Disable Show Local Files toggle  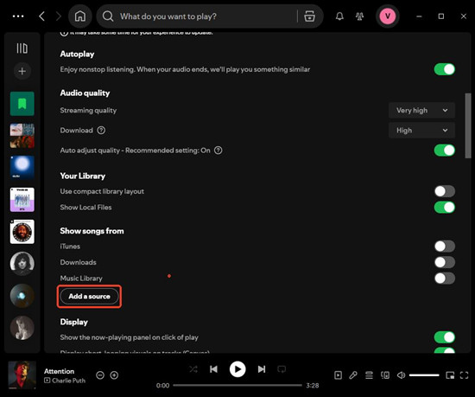[445, 208]
